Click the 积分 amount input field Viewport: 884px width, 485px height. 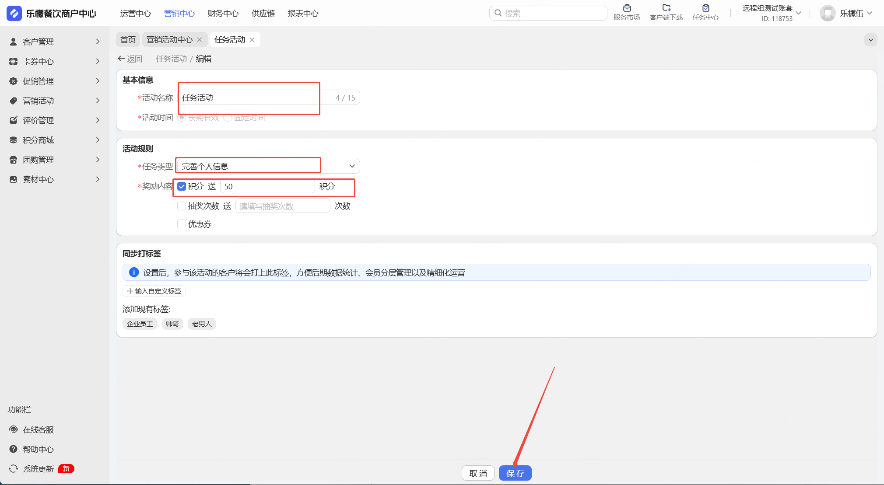point(267,186)
